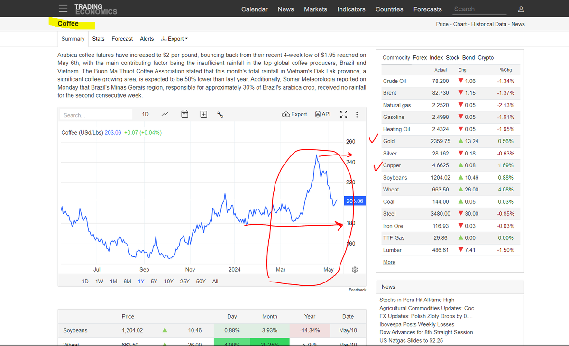Open the chart API button
This screenshot has width=569, height=346.
coord(323,114)
